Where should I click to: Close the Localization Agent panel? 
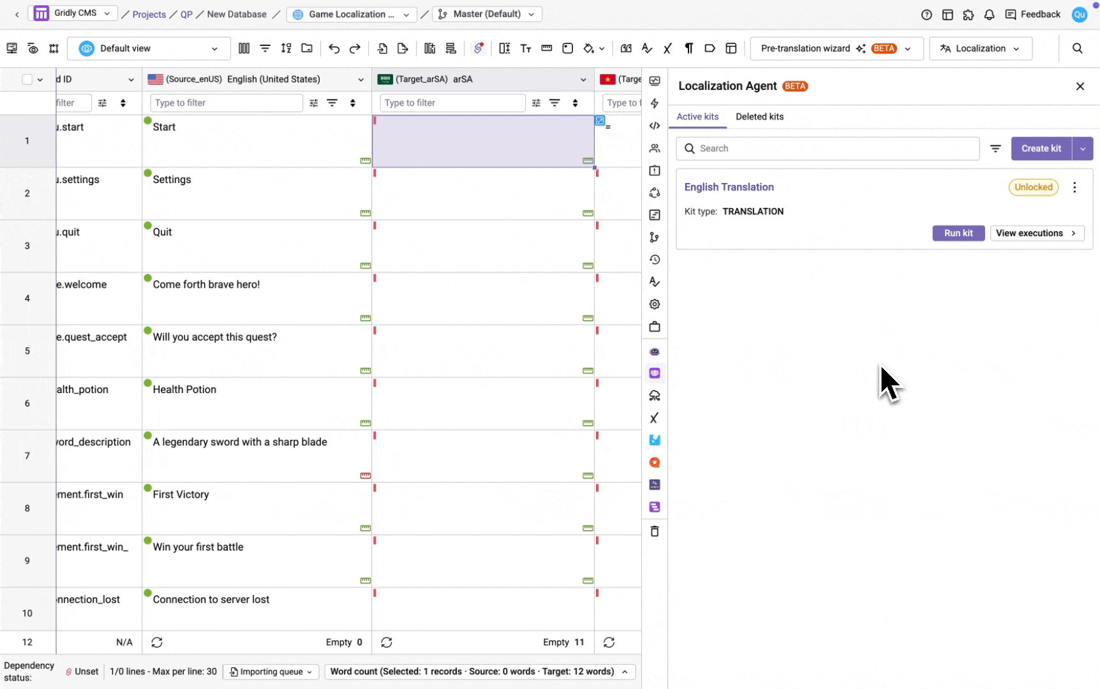pos(1080,86)
